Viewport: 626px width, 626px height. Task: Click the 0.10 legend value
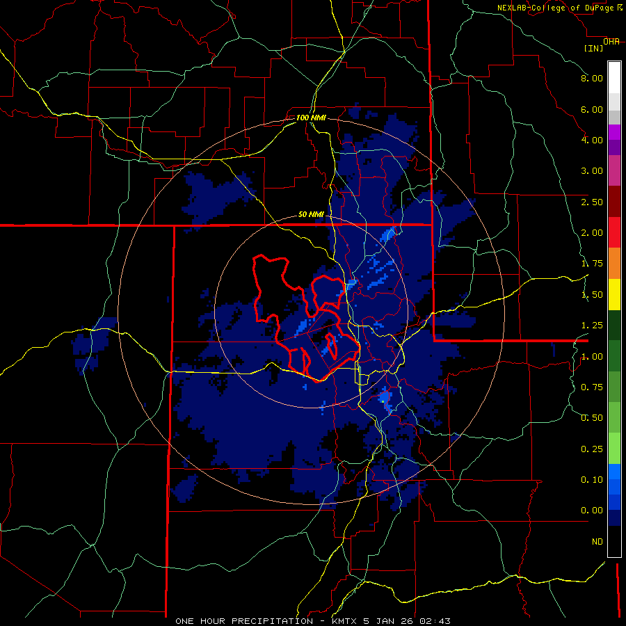(592, 480)
